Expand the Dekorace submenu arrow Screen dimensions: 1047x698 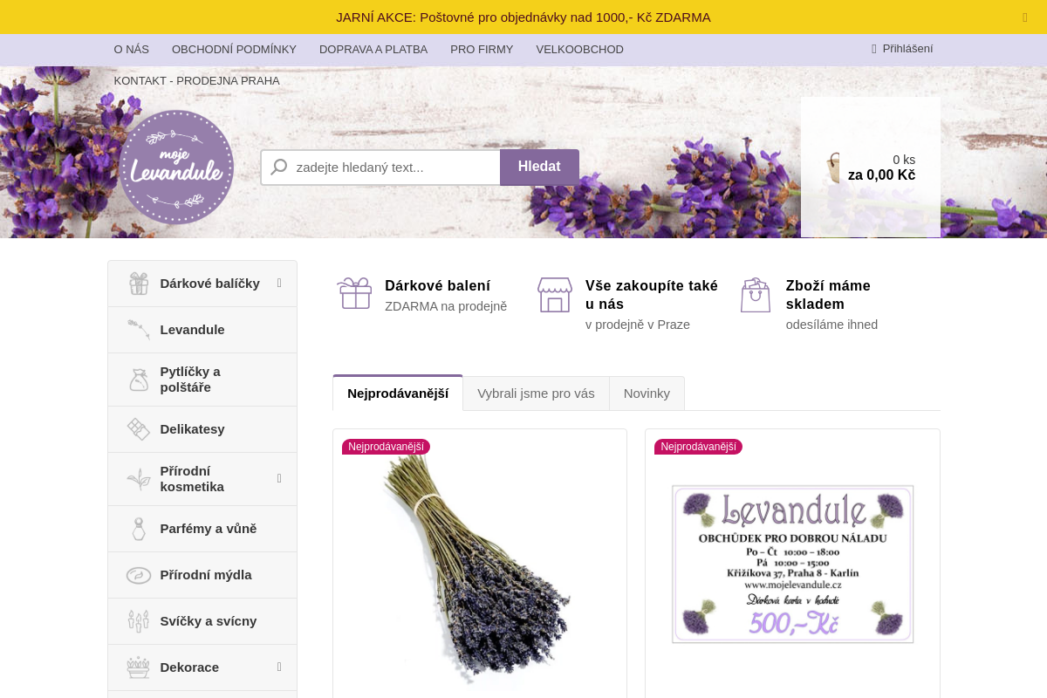coord(279,667)
